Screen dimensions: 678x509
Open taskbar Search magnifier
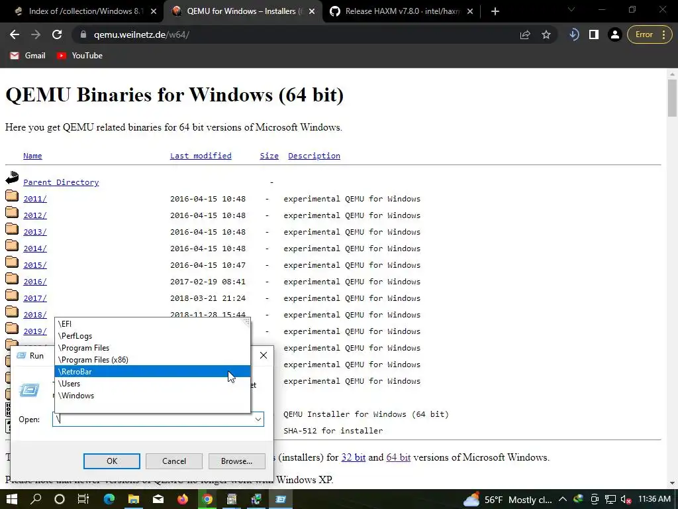36,500
